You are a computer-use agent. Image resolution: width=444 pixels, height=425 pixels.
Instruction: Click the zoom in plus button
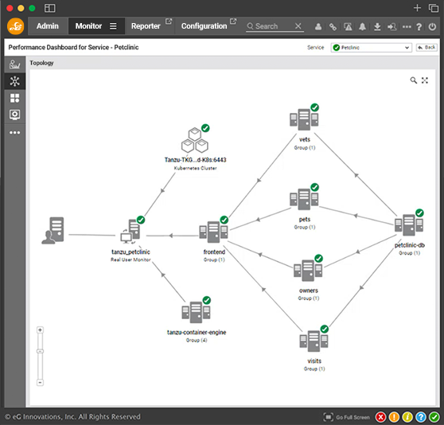pyautogui.click(x=40, y=329)
